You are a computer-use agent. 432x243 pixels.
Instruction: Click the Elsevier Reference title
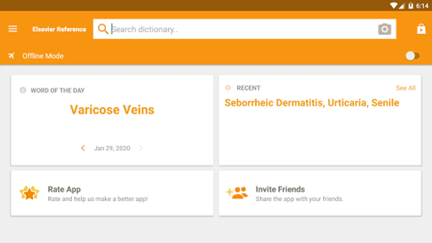(x=59, y=29)
